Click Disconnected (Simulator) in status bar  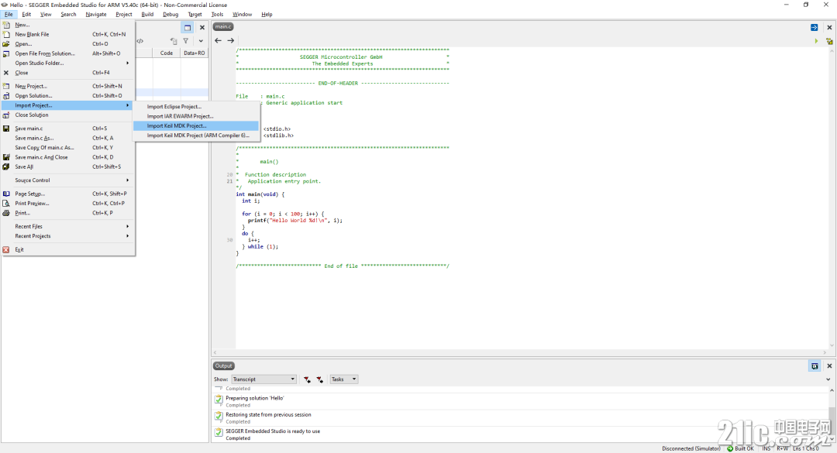pos(691,448)
